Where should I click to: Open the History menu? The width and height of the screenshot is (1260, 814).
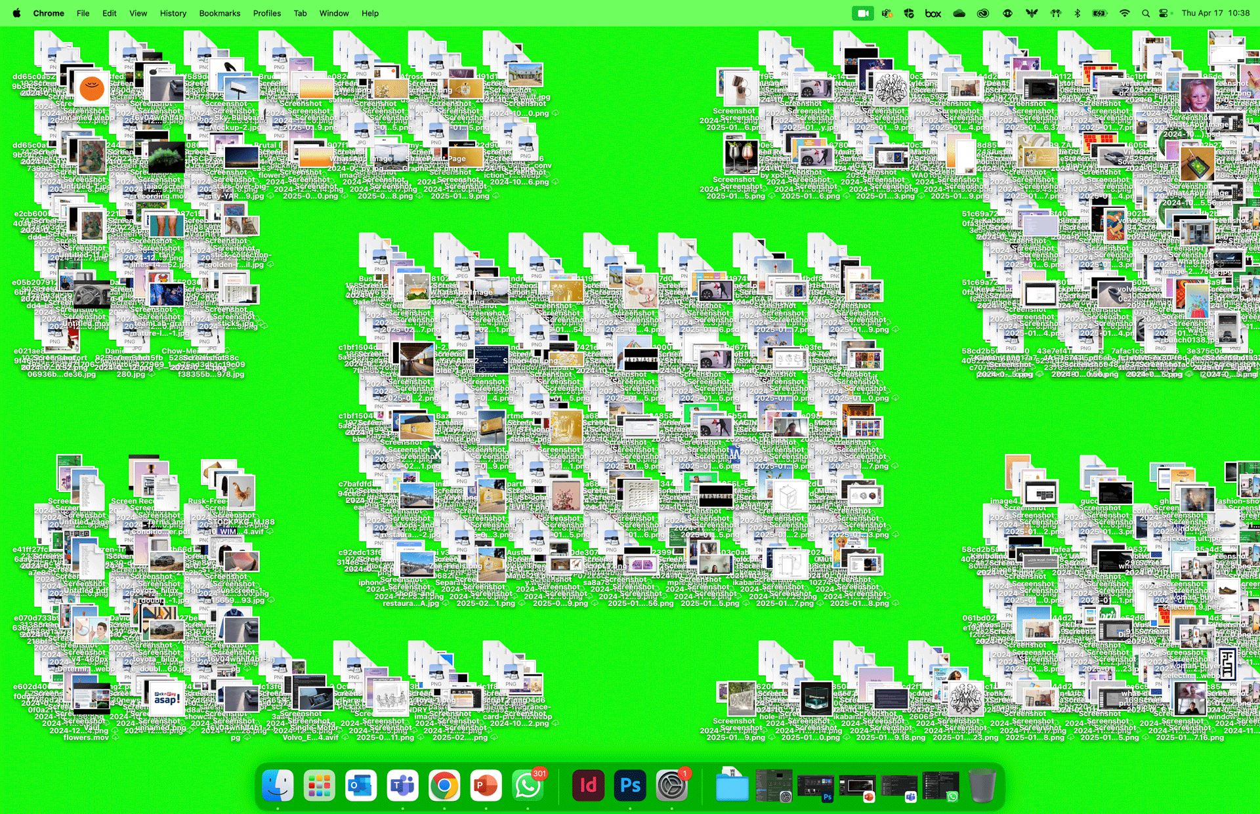(x=173, y=13)
